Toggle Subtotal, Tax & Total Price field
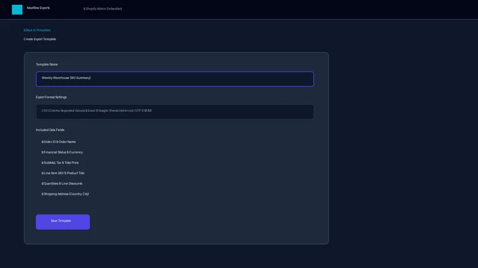Image resolution: width=478 pixels, height=268 pixels. click(60, 163)
